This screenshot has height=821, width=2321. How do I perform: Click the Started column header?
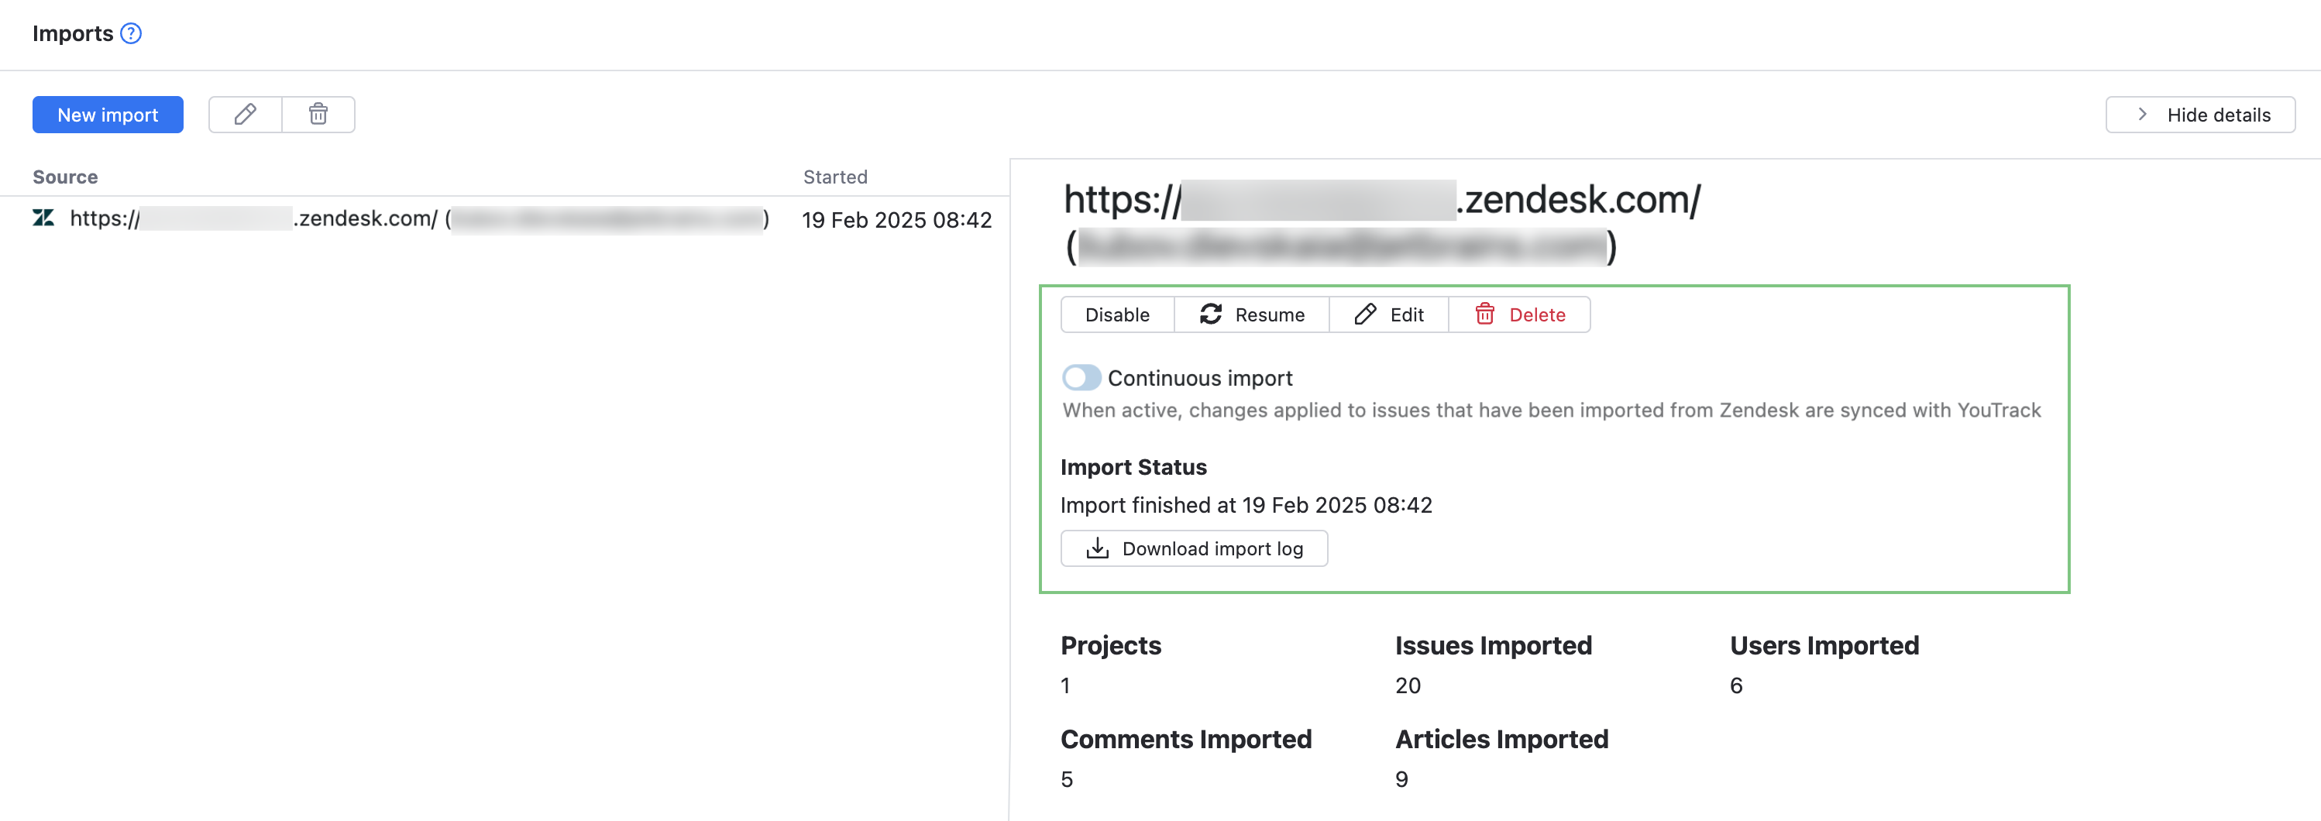pyautogui.click(x=834, y=177)
